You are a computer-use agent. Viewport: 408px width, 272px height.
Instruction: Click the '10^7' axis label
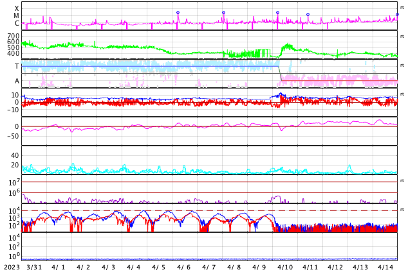[x=14, y=182]
